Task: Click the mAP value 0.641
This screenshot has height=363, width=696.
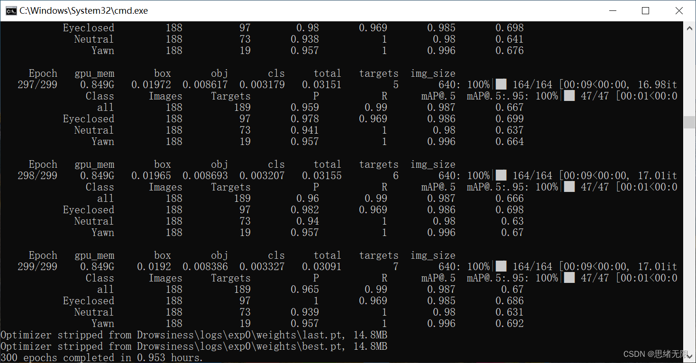Action: click(510, 39)
